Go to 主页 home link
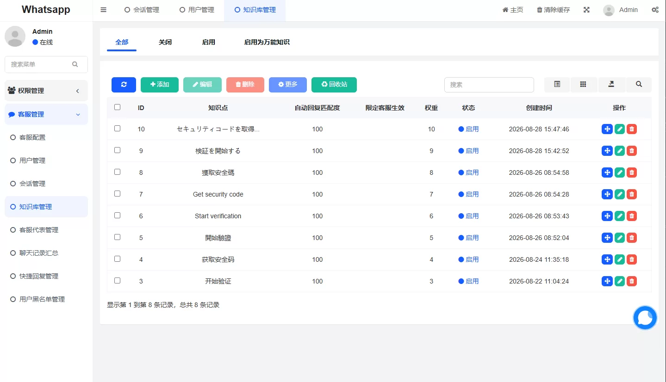This screenshot has width=666, height=382. 513,10
